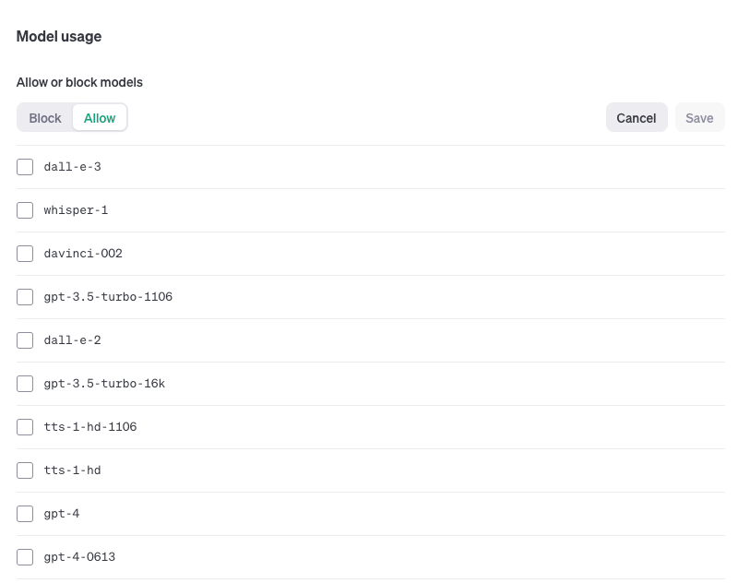Screen dimensions: 750x583
Task: Click the Allow or block models label
Action: point(79,82)
